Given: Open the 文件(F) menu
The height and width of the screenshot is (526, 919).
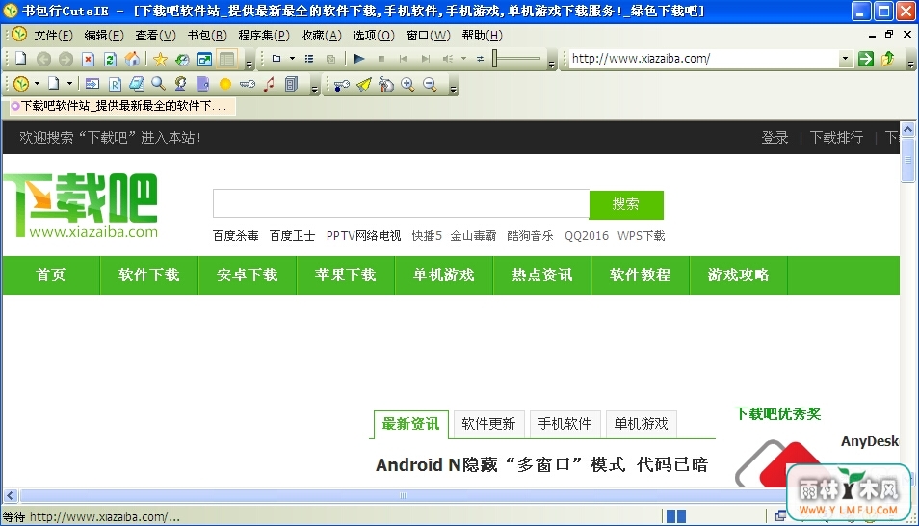Looking at the screenshot, I should pos(53,36).
